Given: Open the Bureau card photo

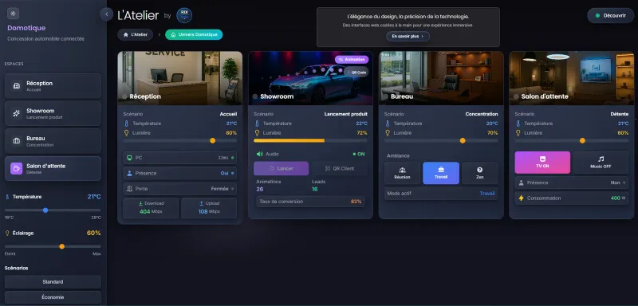Looking at the screenshot, I should click(x=441, y=78).
